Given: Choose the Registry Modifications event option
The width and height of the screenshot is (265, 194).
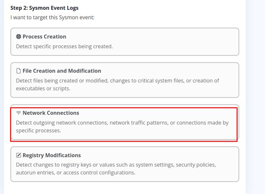Looking at the screenshot, I should tap(125, 164).
